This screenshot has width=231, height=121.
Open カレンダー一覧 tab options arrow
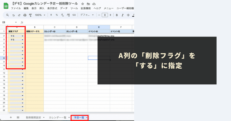[x=69, y=117]
